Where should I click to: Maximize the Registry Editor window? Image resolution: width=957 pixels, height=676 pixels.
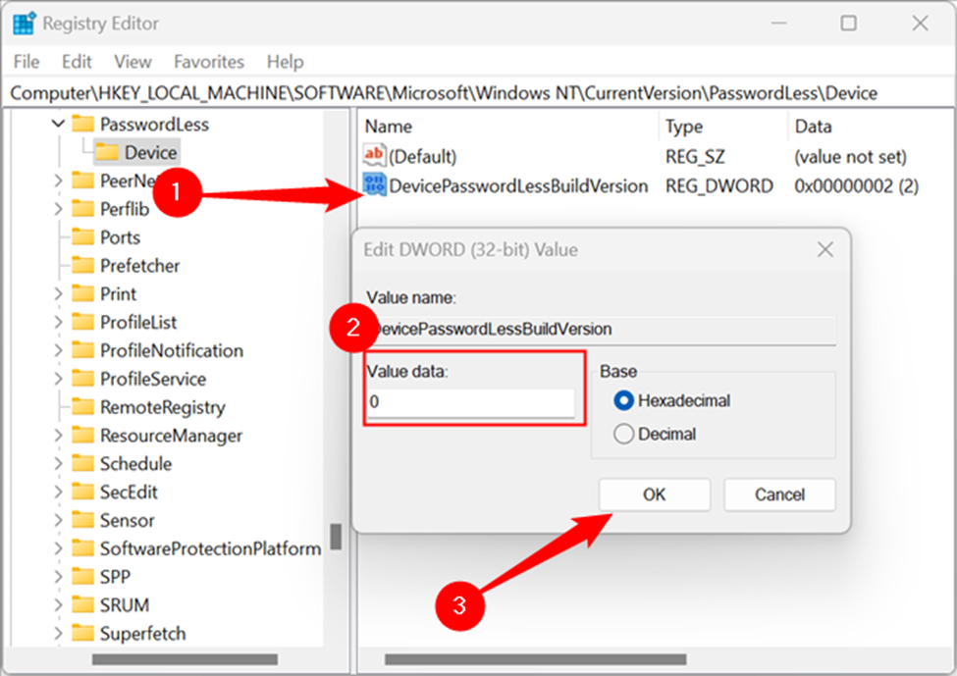coord(848,24)
